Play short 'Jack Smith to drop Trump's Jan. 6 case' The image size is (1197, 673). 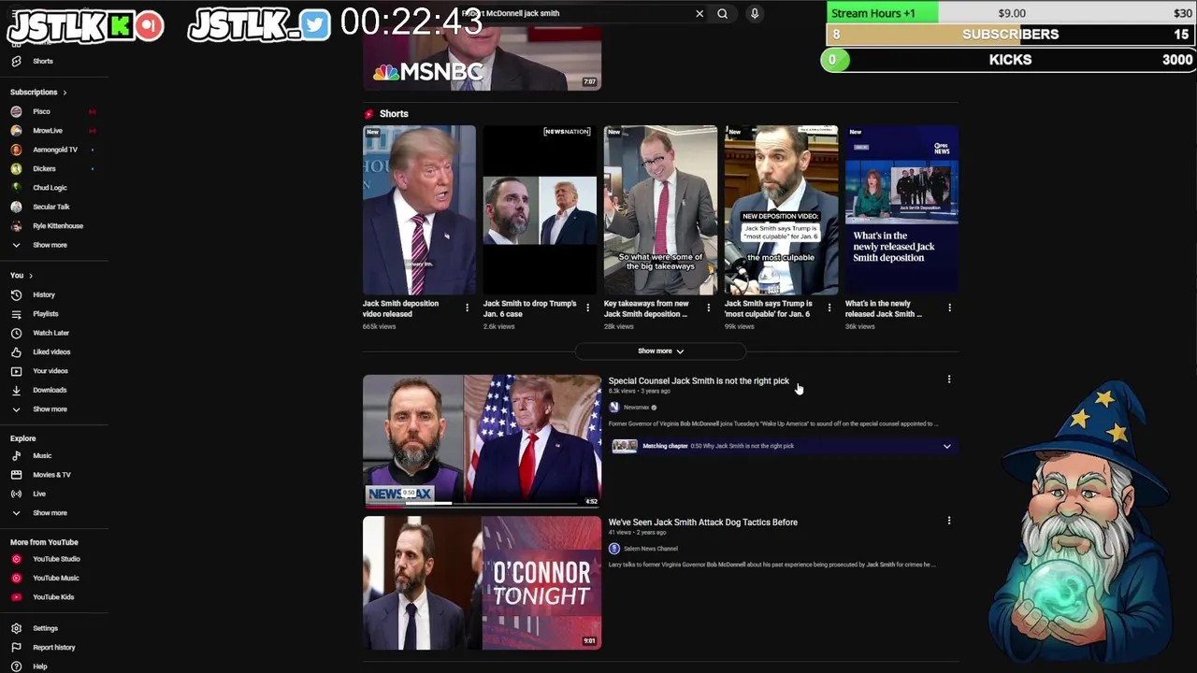pos(540,210)
